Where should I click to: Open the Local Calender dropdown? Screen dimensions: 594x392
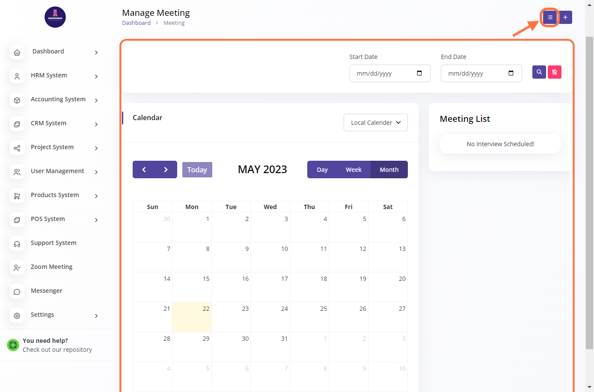point(375,123)
